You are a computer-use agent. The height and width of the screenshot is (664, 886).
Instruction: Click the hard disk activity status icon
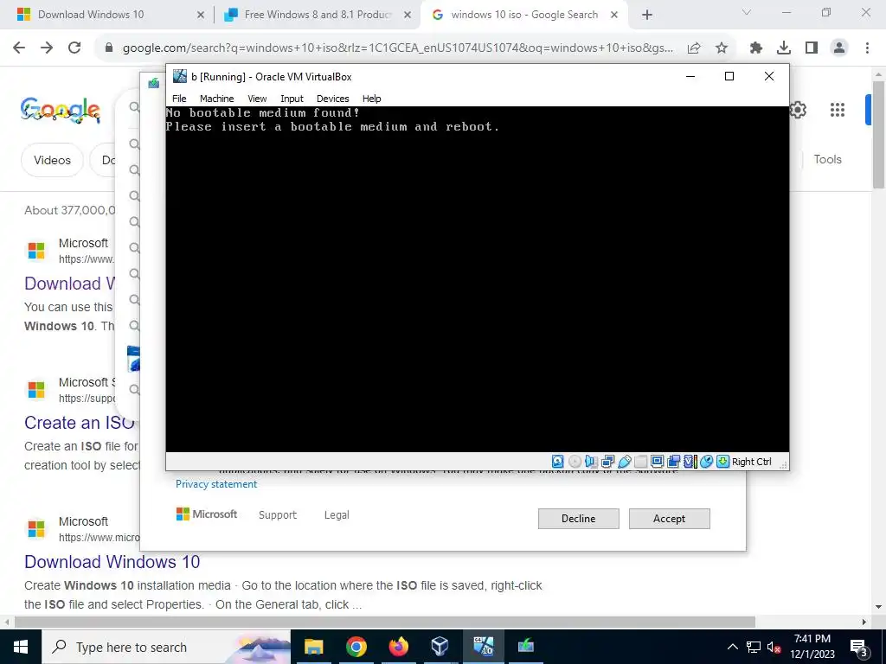click(558, 462)
